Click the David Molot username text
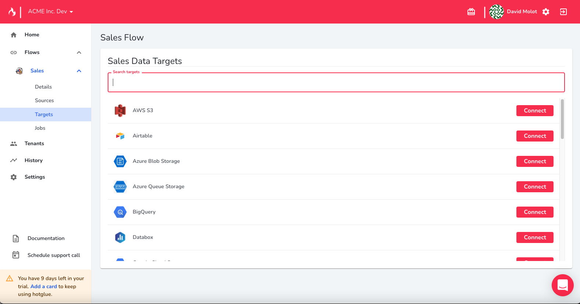 point(522,11)
